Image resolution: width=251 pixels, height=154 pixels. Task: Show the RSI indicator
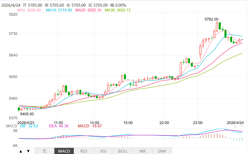tap(103, 151)
